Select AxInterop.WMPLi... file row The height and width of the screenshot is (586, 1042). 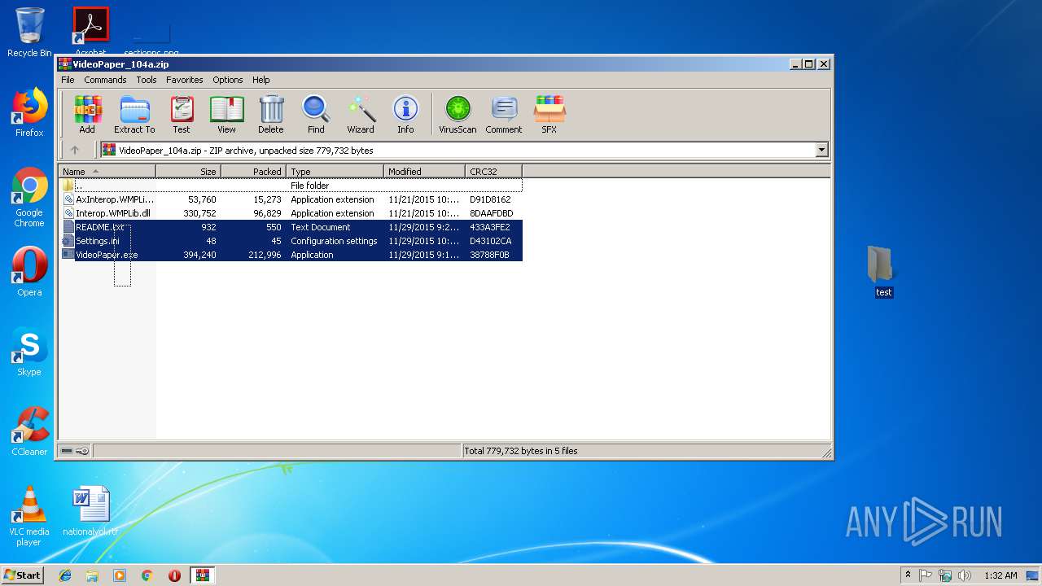point(291,199)
